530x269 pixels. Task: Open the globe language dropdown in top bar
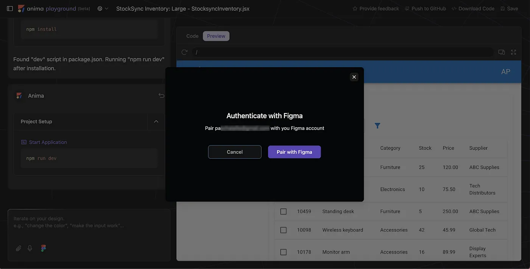[101, 8]
